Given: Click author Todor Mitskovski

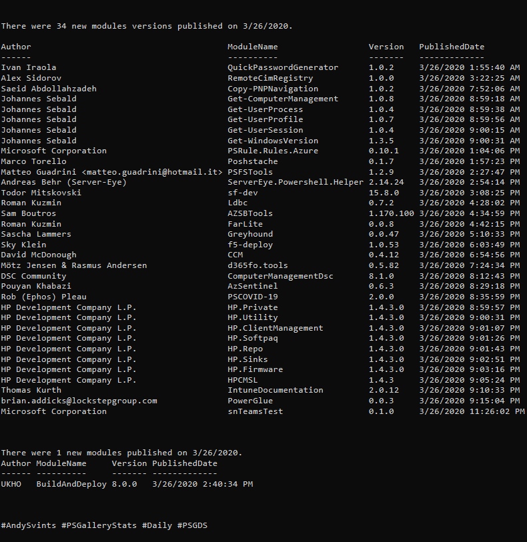Looking at the screenshot, I should pyautogui.click(x=41, y=193).
